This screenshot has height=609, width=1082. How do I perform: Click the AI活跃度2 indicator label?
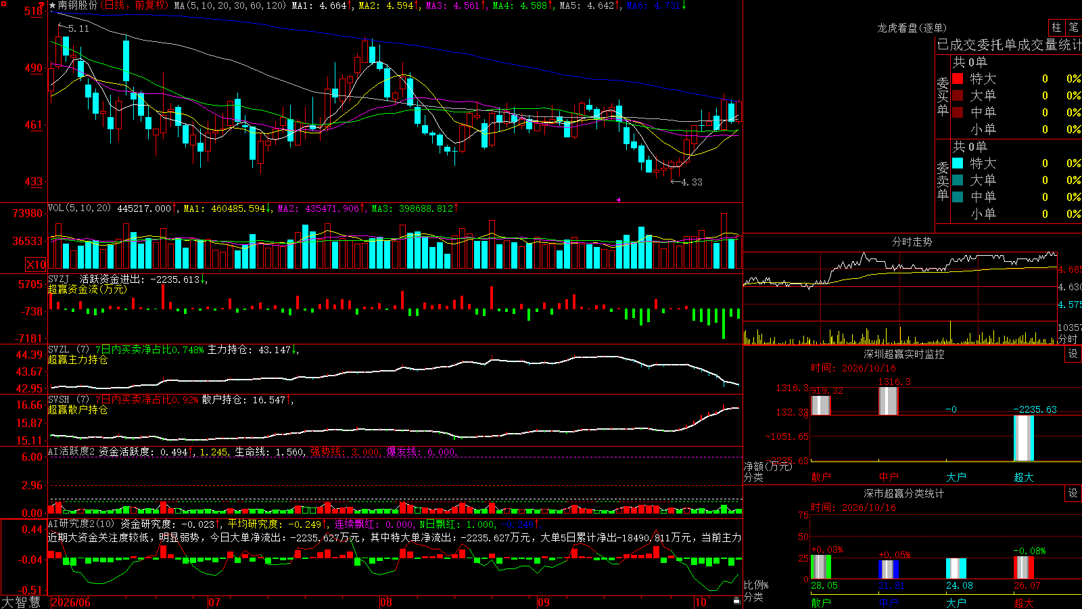coord(72,451)
